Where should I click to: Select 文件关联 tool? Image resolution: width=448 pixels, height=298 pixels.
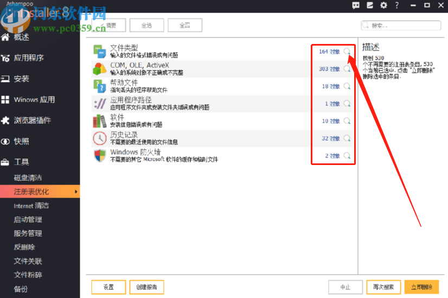pos(28,261)
